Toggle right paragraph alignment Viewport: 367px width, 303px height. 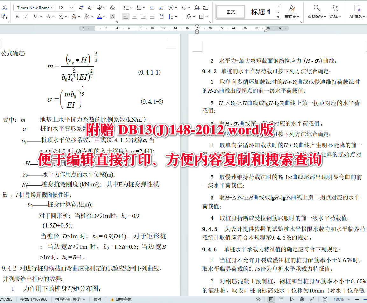pos(143,17)
